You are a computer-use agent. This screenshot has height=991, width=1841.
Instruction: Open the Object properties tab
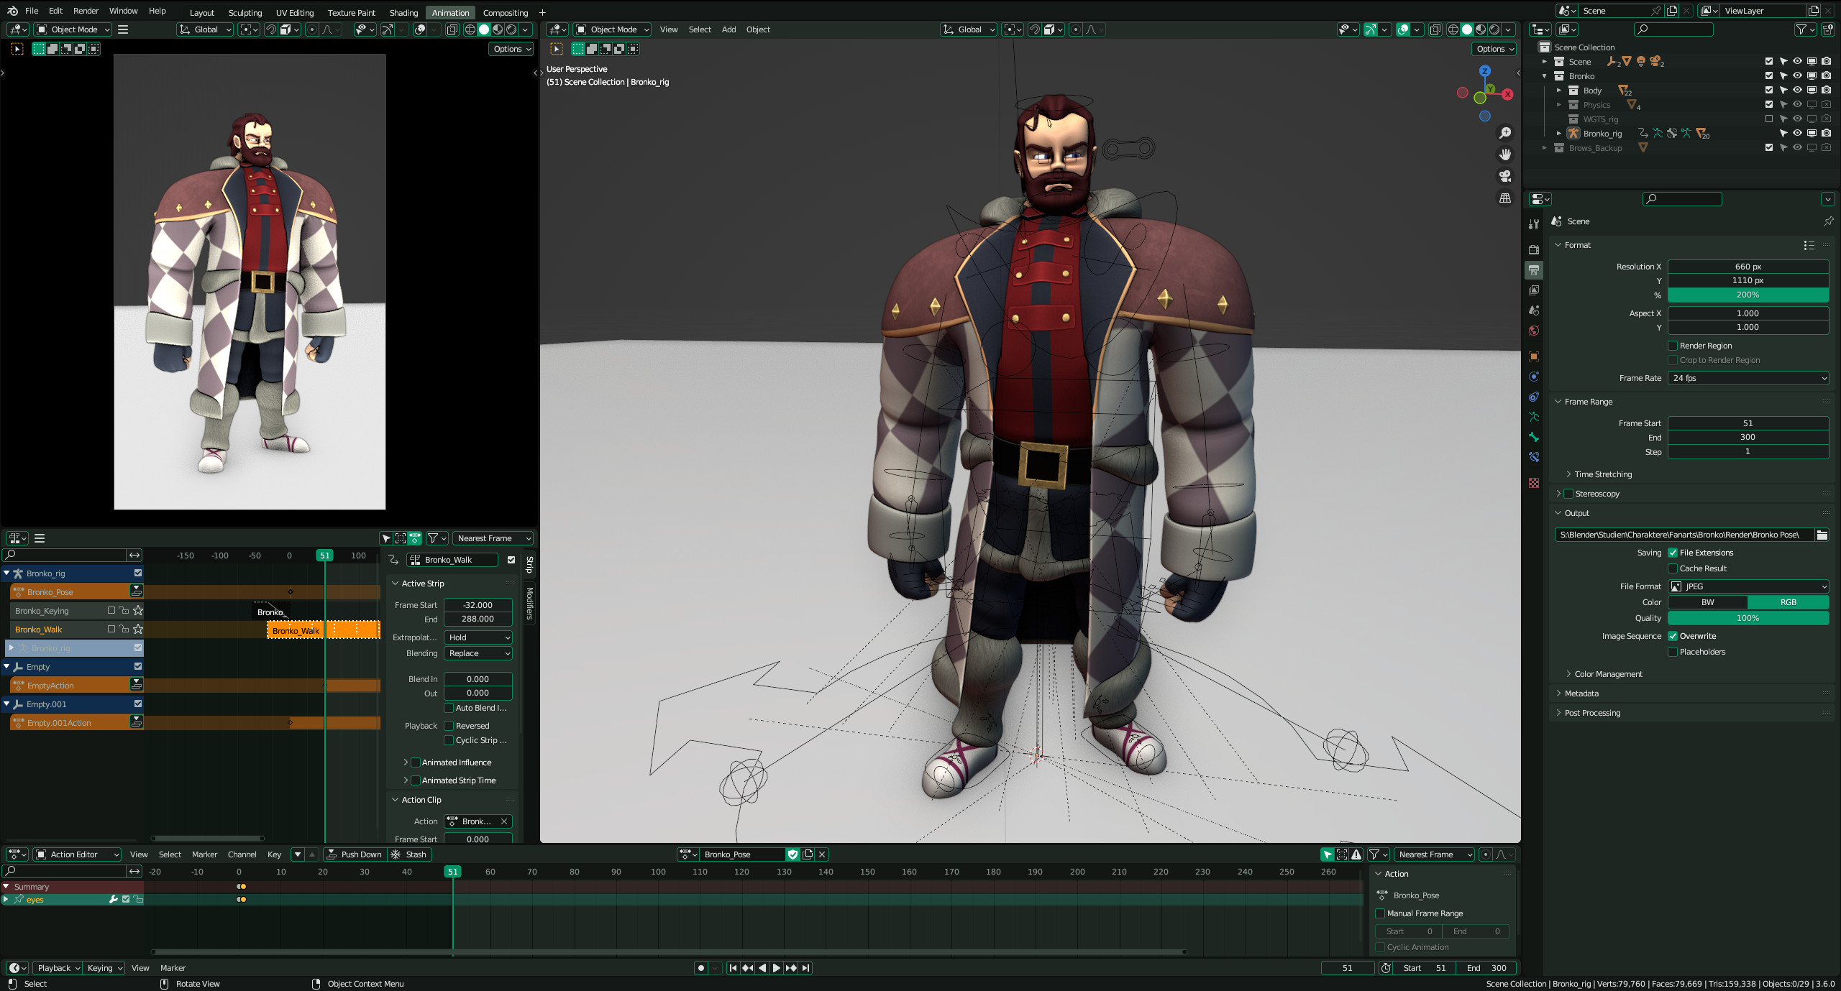click(x=1534, y=356)
